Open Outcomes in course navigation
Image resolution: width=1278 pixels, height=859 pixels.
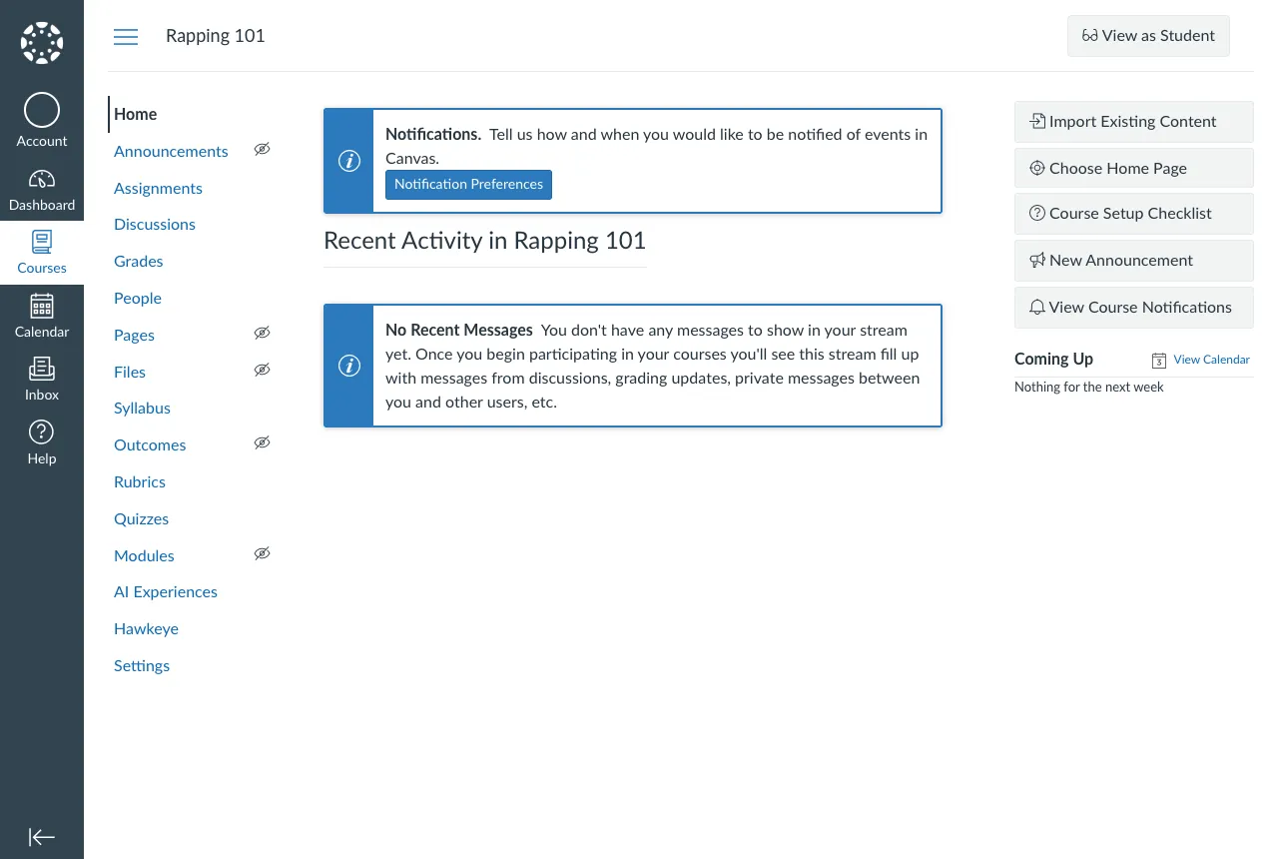(150, 445)
